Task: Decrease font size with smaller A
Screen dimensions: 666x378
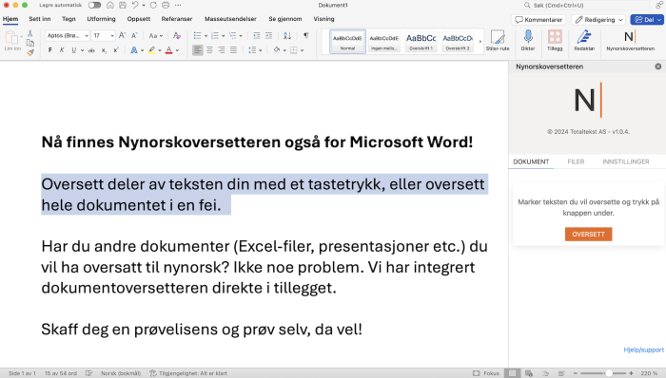Action: (134, 35)
